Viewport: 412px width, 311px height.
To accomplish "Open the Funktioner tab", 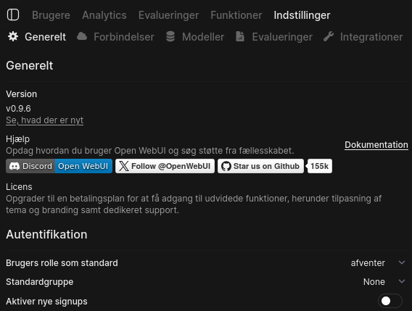I will click(x=236, y=15).
